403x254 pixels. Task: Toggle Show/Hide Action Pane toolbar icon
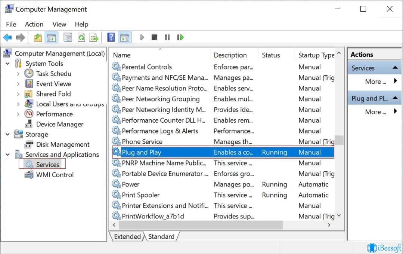click(x=125, y=37)
